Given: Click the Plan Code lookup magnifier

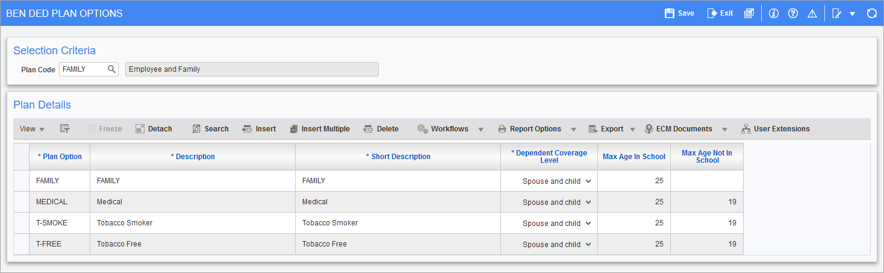Looking at the screenshot, I should [111, 69].
